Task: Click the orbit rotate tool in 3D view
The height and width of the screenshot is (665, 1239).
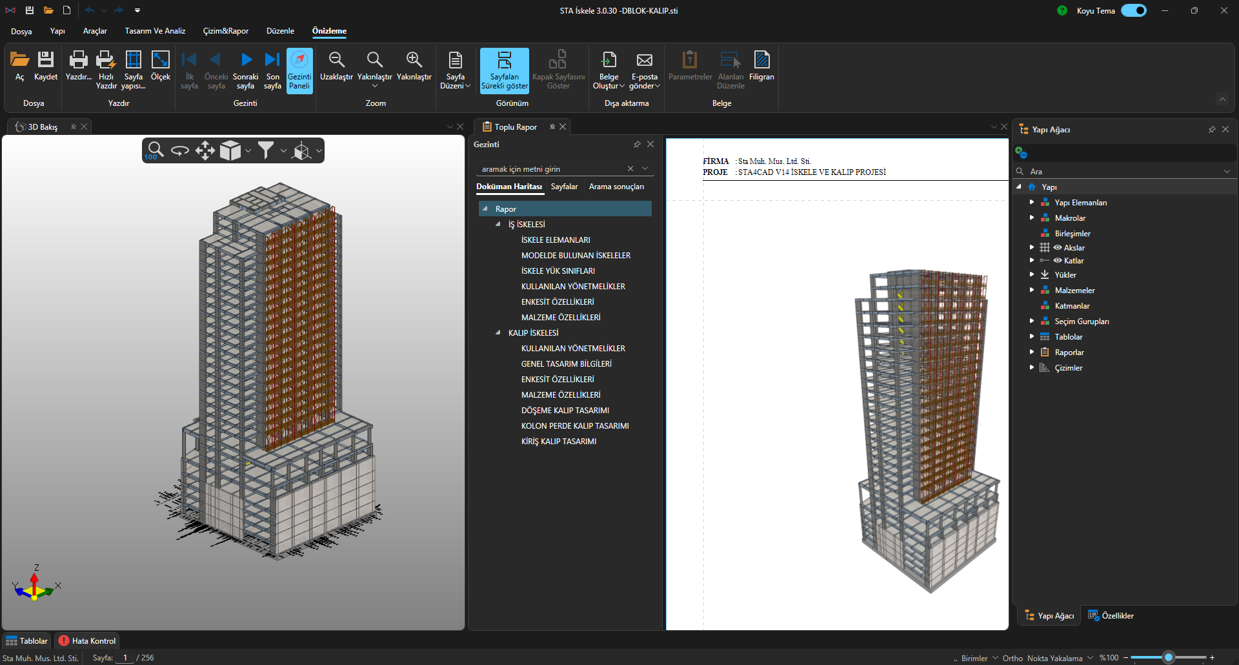Action: pos(179,150)
